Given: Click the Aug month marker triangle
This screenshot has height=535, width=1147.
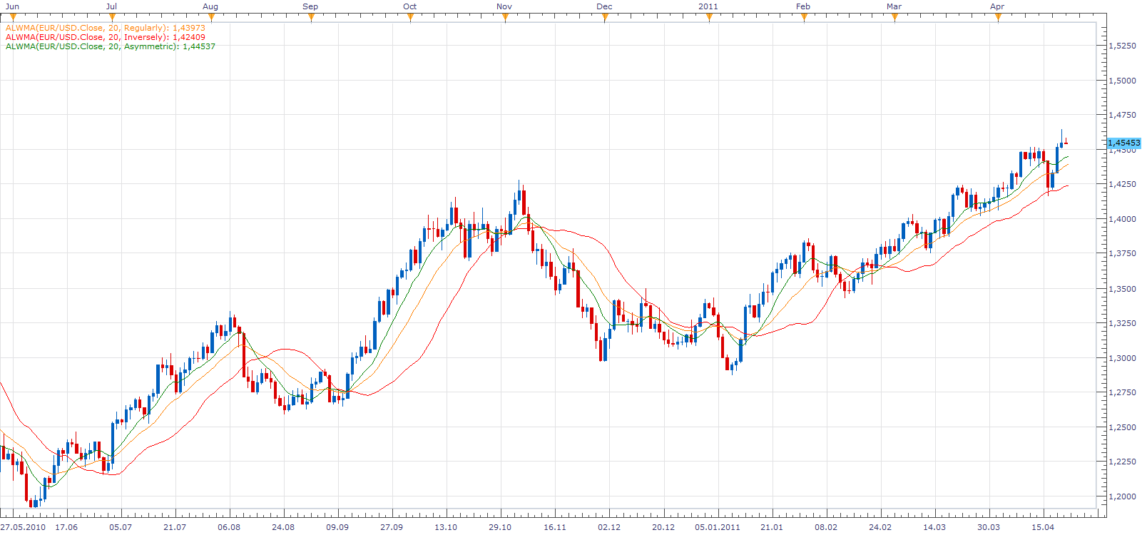Looking at the screenshot, I should (x=211, y=17).
